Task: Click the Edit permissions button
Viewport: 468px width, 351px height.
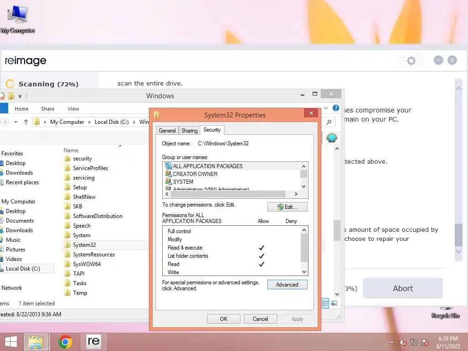Action: point(287,207)
